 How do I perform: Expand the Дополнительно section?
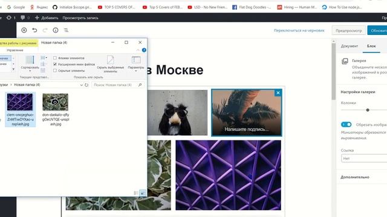(x=355, y=177)
